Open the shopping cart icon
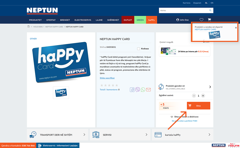Viewport: 240px width, 148px height. pos(209,20)
